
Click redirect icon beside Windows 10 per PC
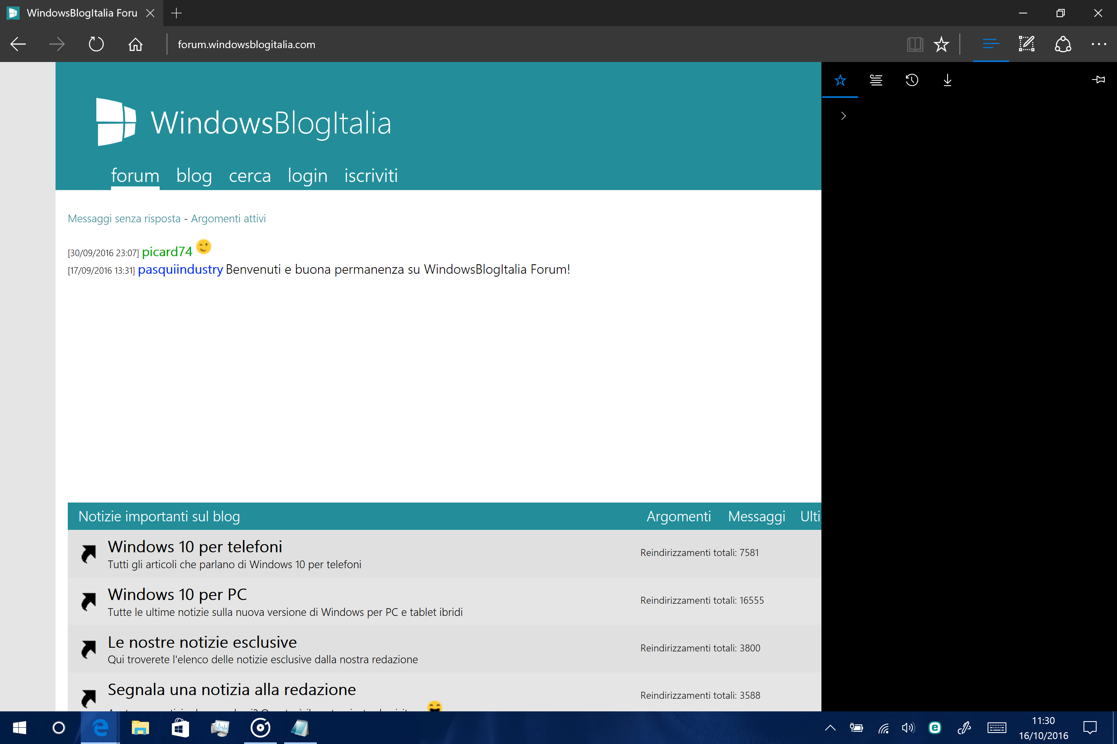coord(88,602)
